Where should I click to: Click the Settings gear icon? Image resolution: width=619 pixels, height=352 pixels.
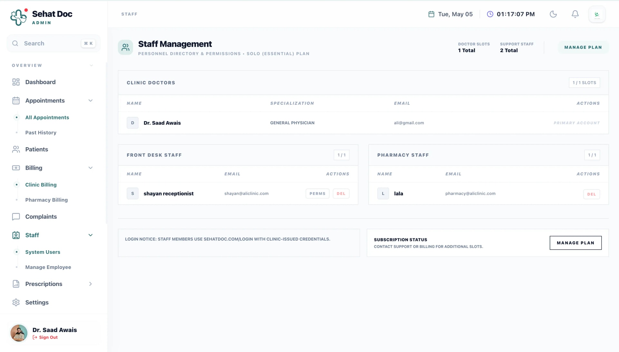tap(16, 302)
